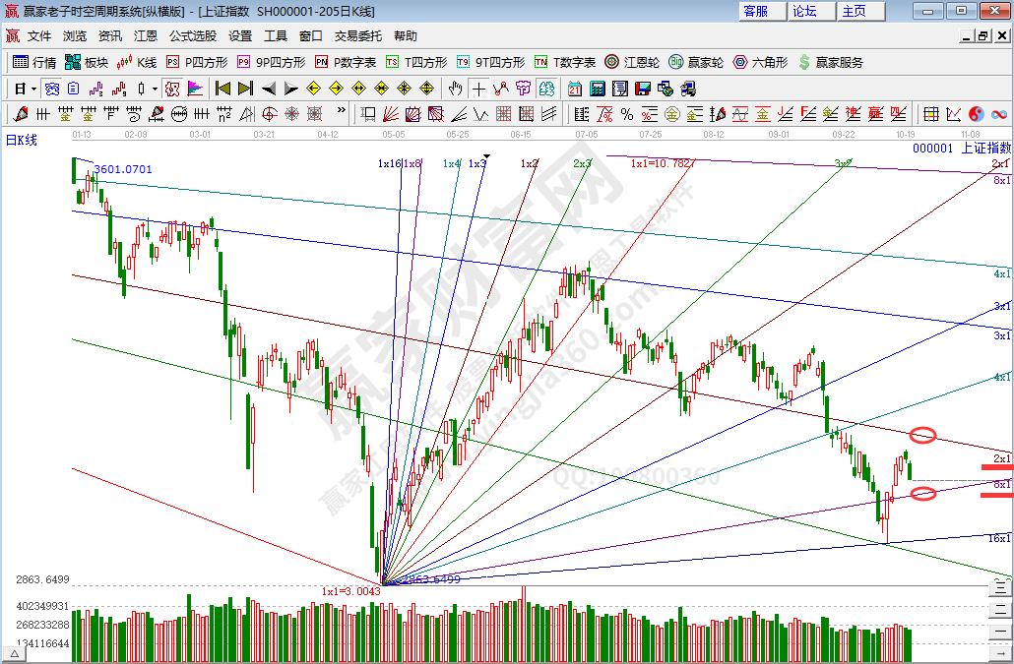
Task: Click the 论坛 forum button
Action: [804, 11]
